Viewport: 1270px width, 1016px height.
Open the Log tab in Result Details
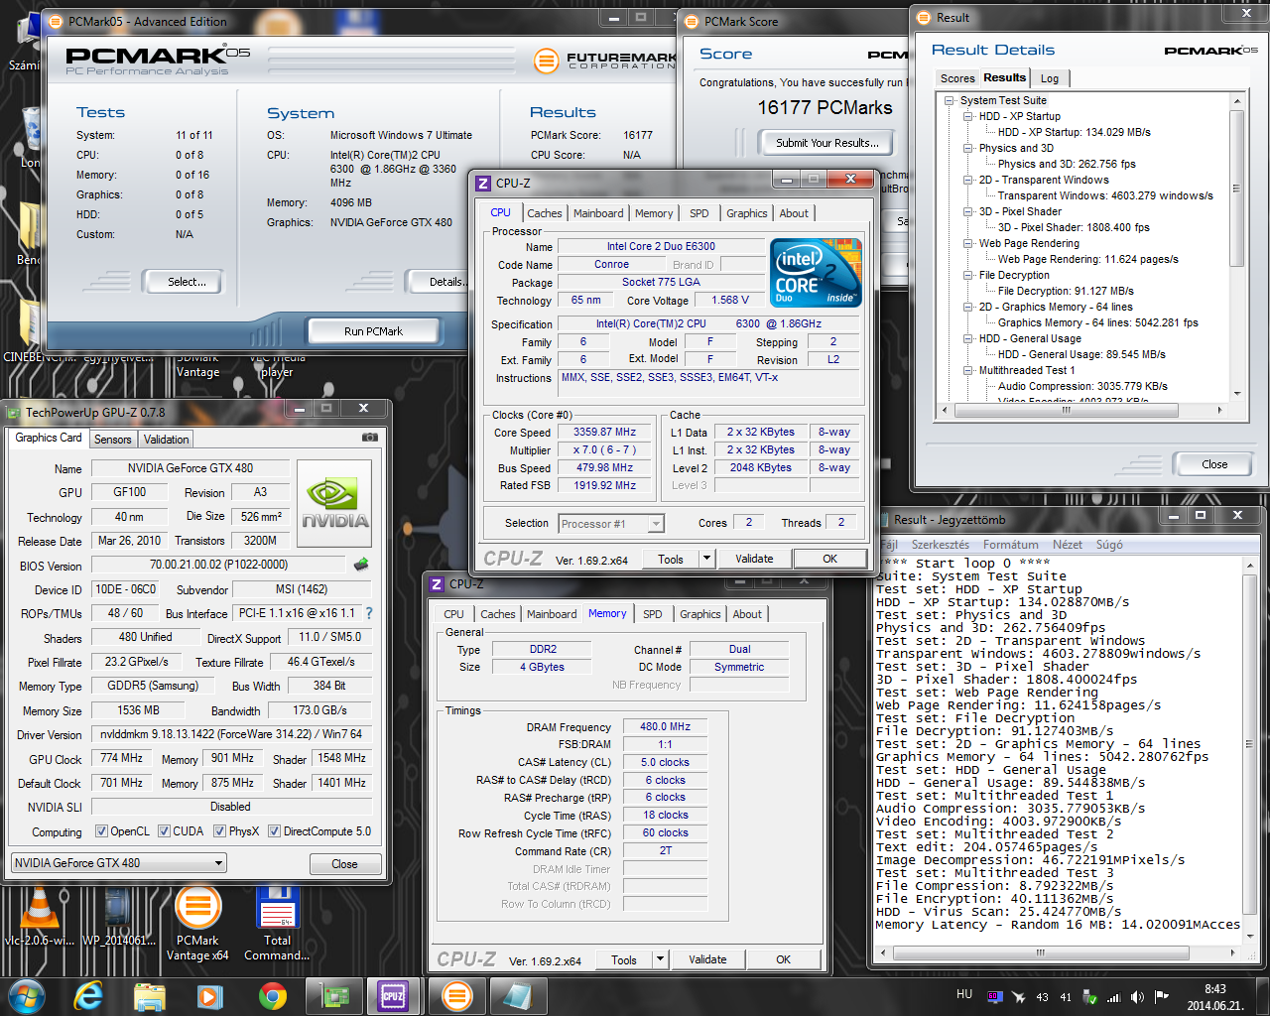coord(1050,78)
